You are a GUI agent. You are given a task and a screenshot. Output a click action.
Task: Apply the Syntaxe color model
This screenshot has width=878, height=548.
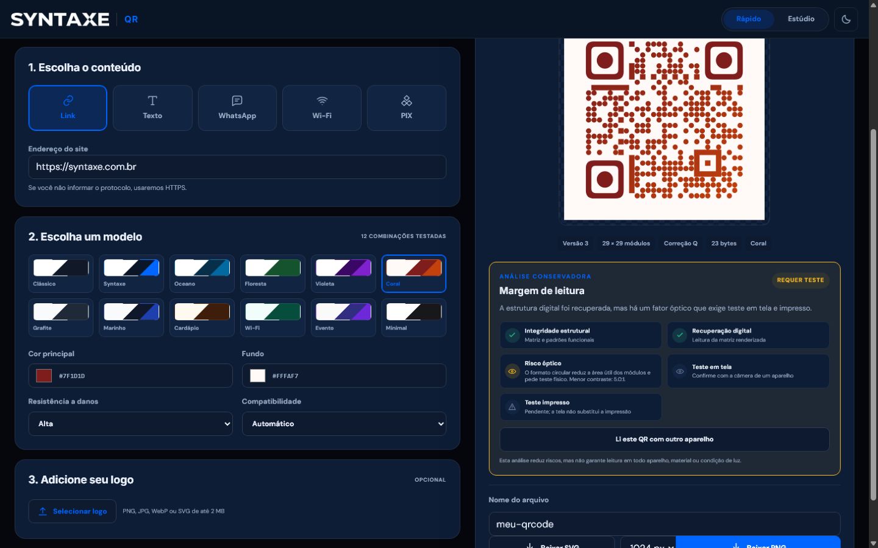(x=132, y=273)
